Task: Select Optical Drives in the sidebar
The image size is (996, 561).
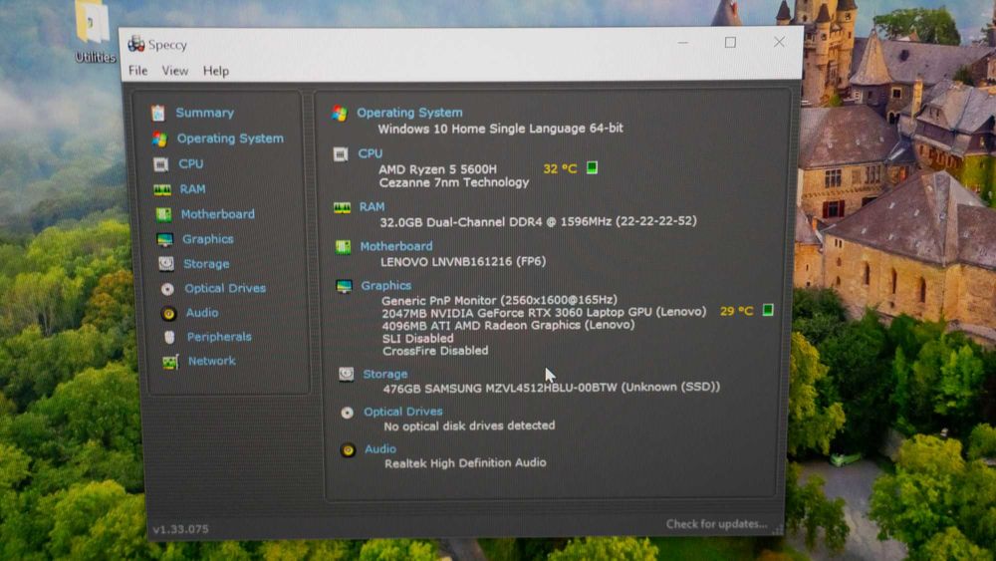Action: coord(225,288)
